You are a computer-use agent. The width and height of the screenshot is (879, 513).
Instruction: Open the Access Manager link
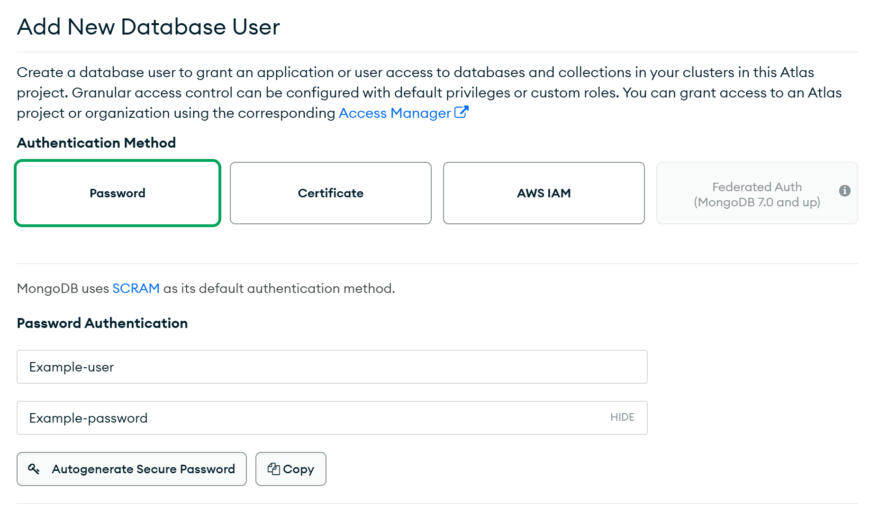click(x=395, y=113)
